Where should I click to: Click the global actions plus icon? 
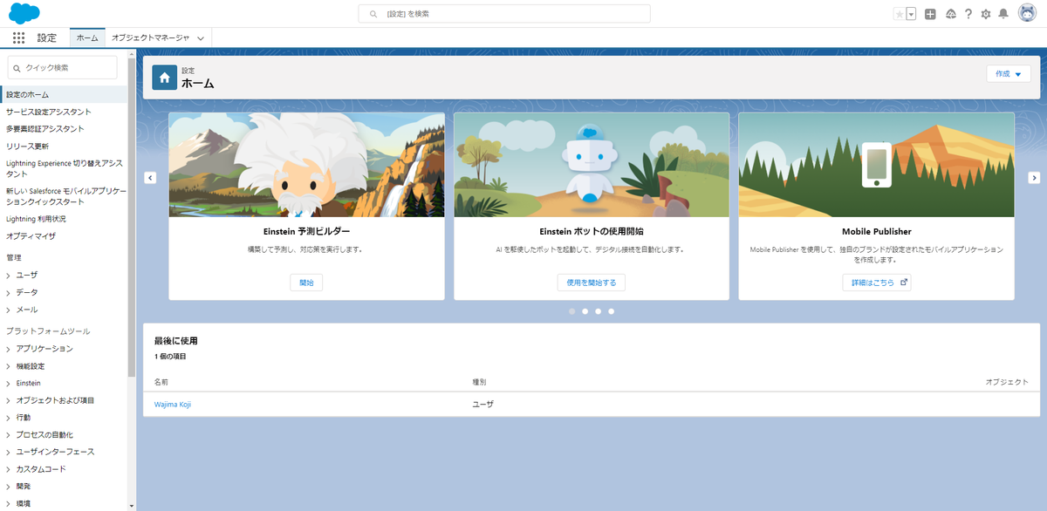coord(931,14)
